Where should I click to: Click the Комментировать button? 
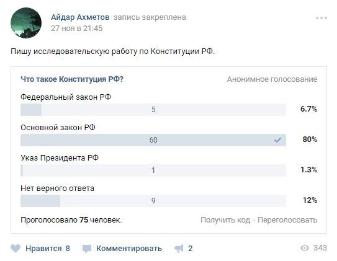coord(129,249)
